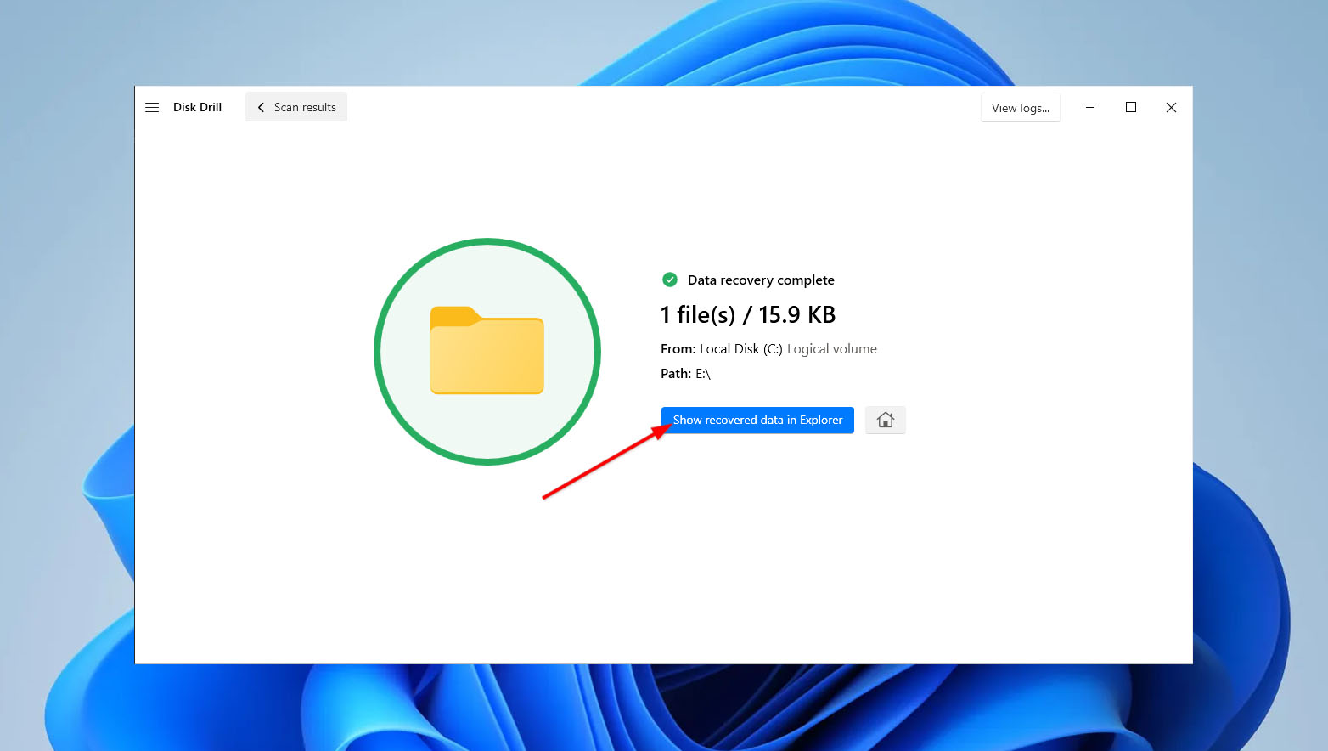
Task: Open View logs
Action: click(1020, 107)
